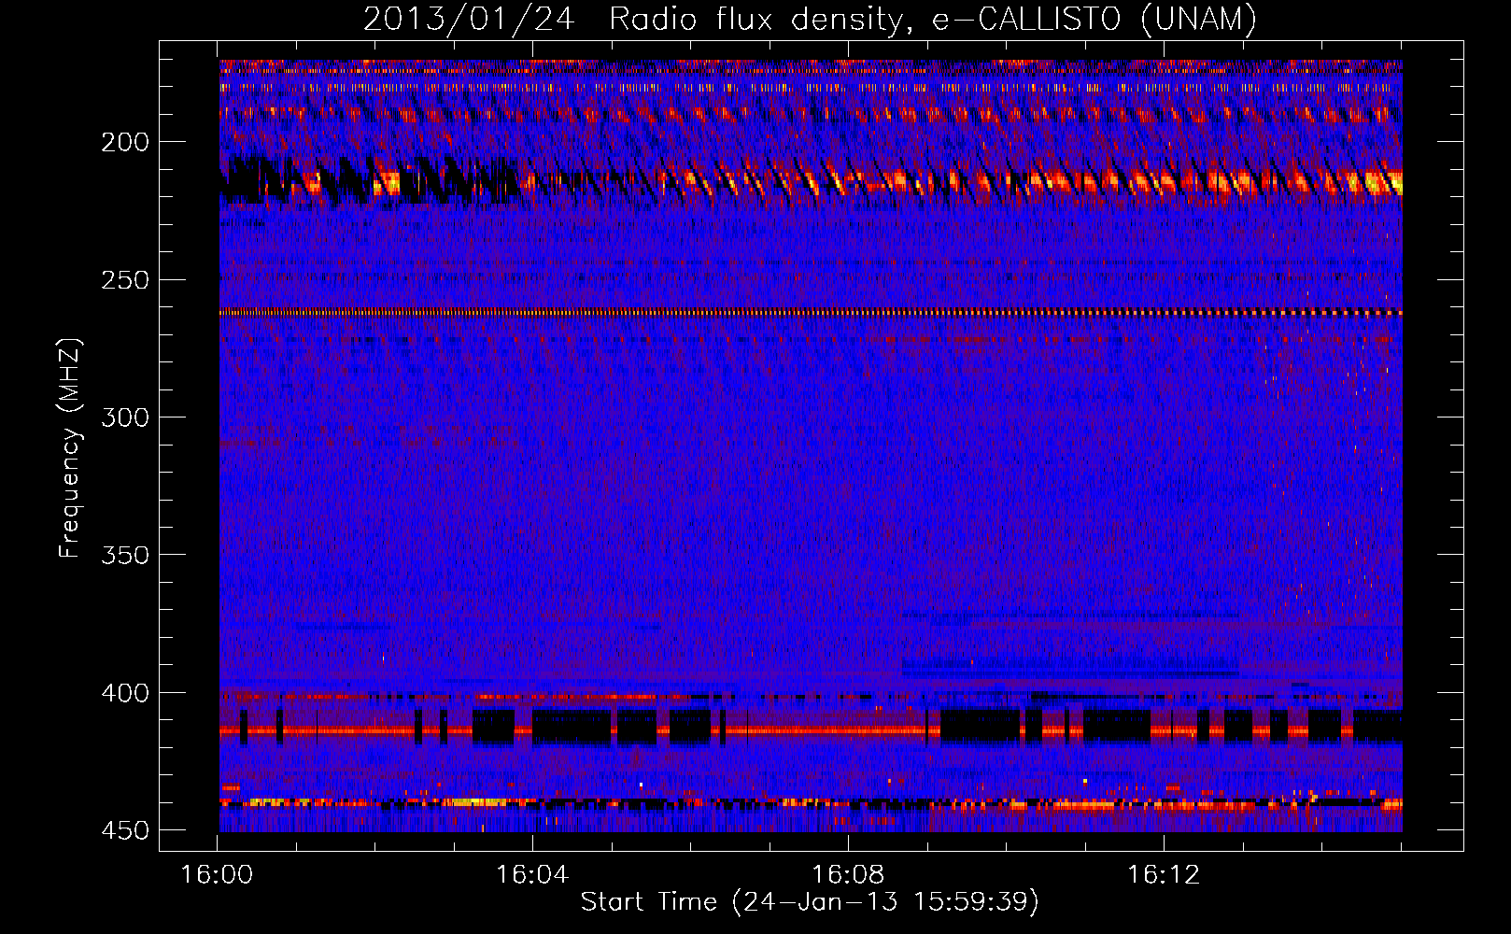Viewport: 1511px width, 934px height.
Task: Click the 250 frequency tick label
Action: (125, 280)
